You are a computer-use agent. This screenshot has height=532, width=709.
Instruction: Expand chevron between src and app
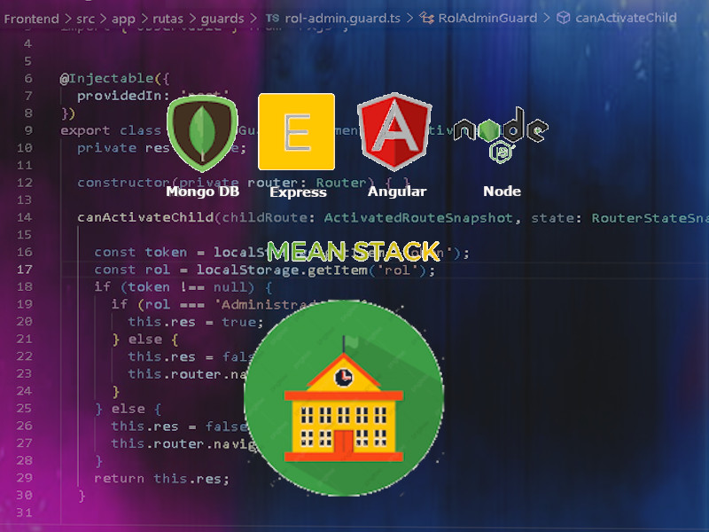click(x=103, y=19)
